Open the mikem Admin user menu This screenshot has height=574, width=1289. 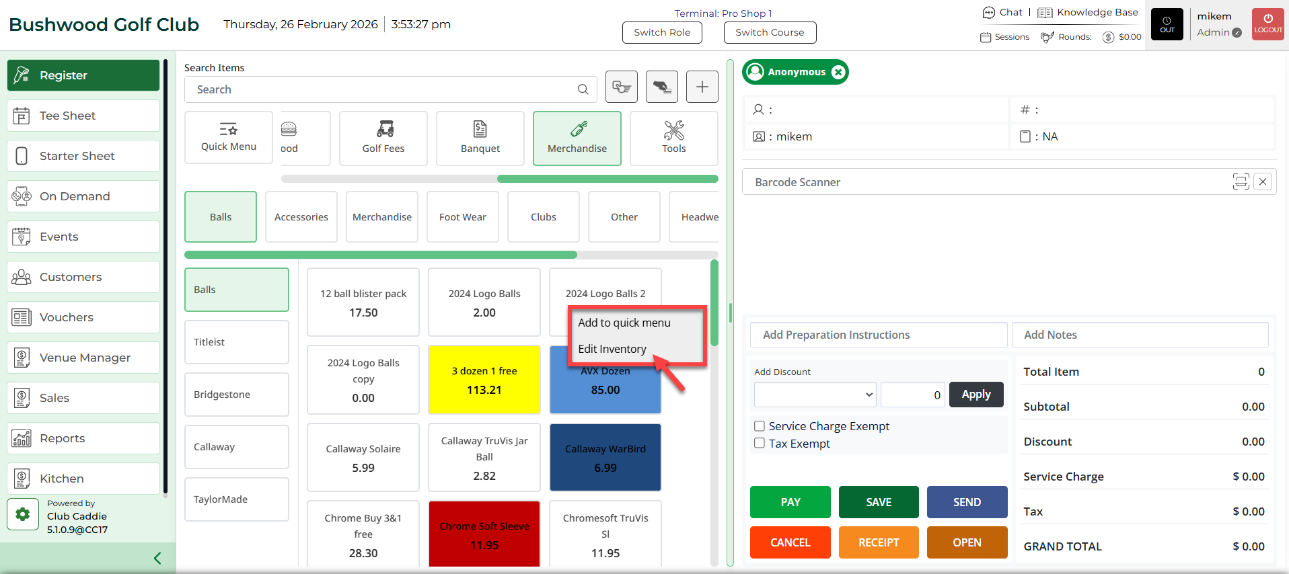(x=1218, y=24)
